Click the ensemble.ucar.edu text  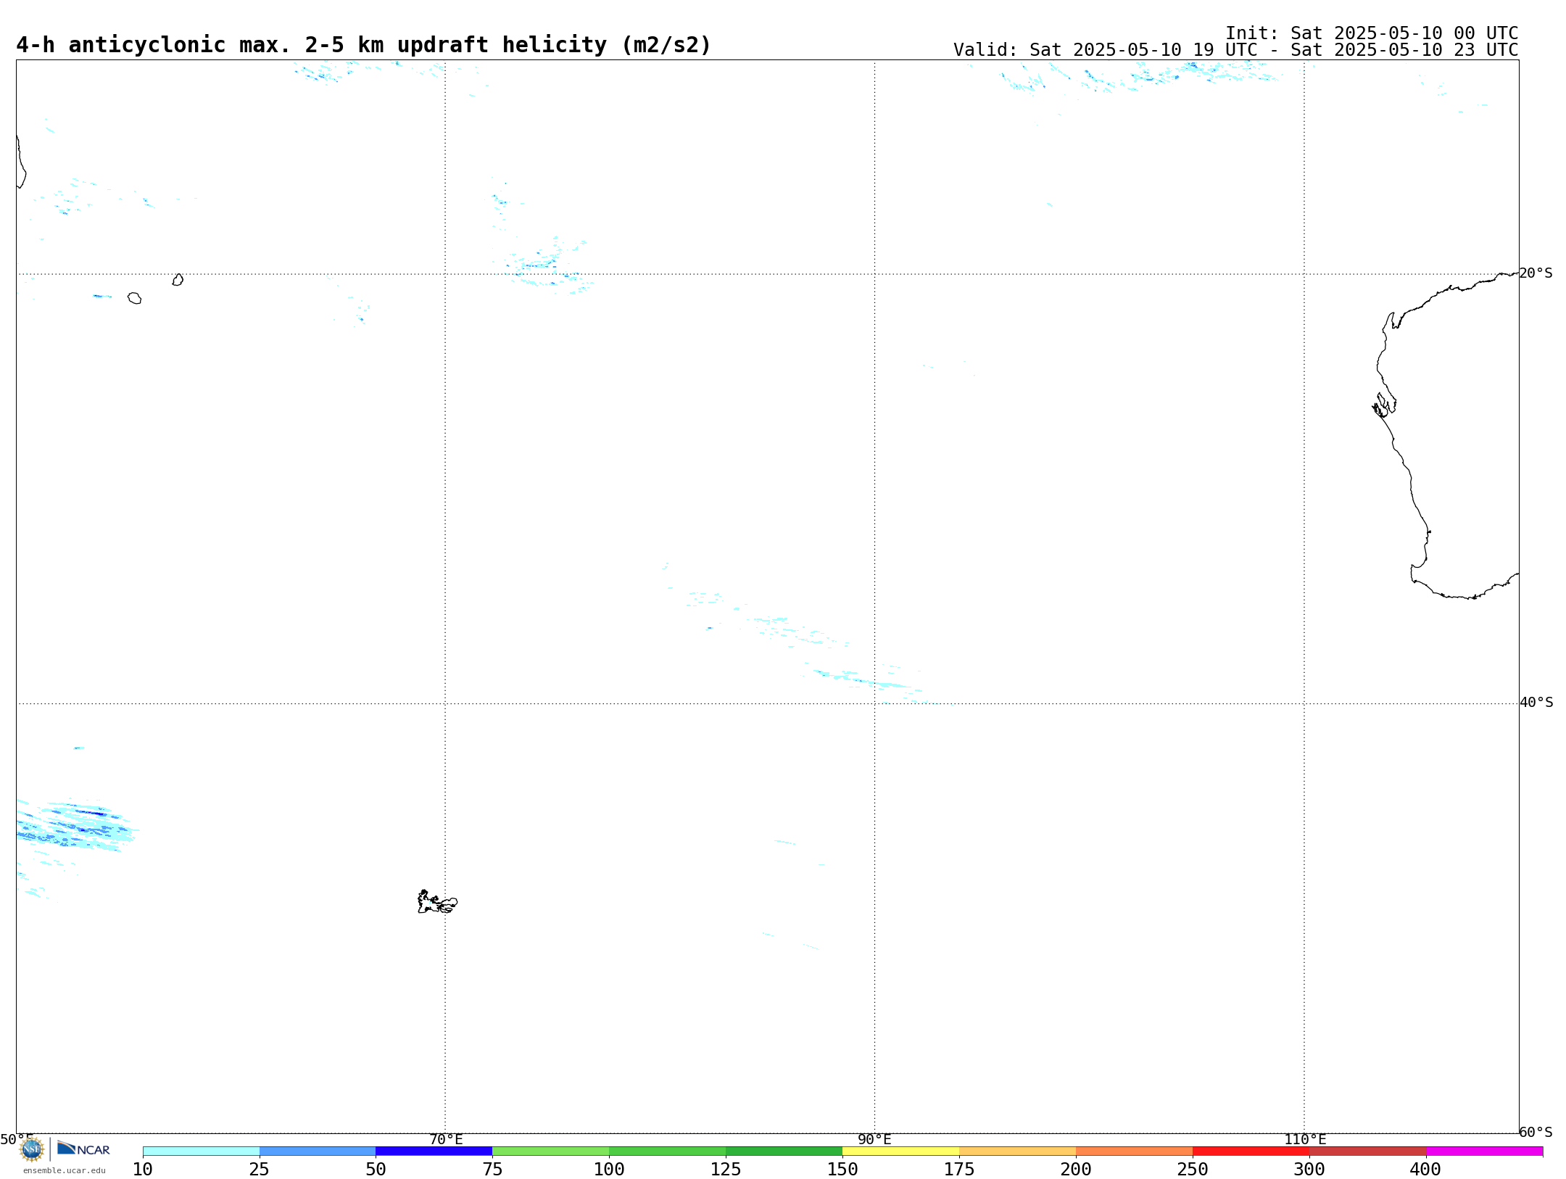[65, 1170]
